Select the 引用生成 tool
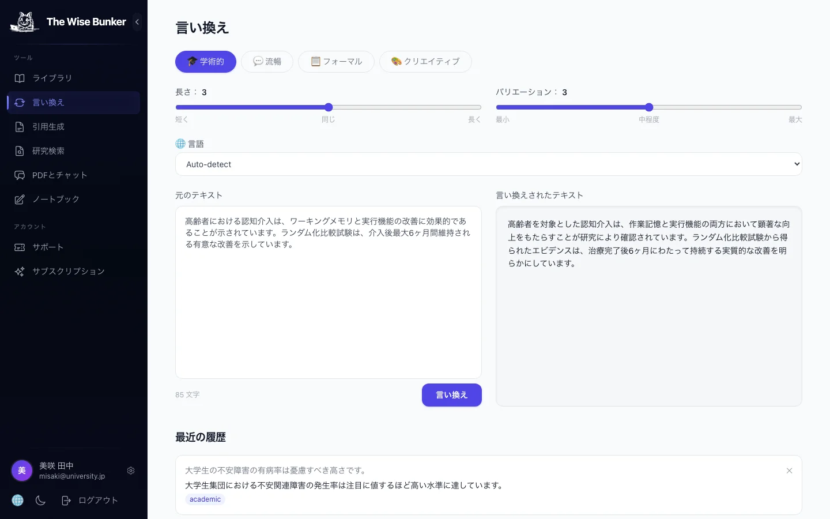 point(48,126)
